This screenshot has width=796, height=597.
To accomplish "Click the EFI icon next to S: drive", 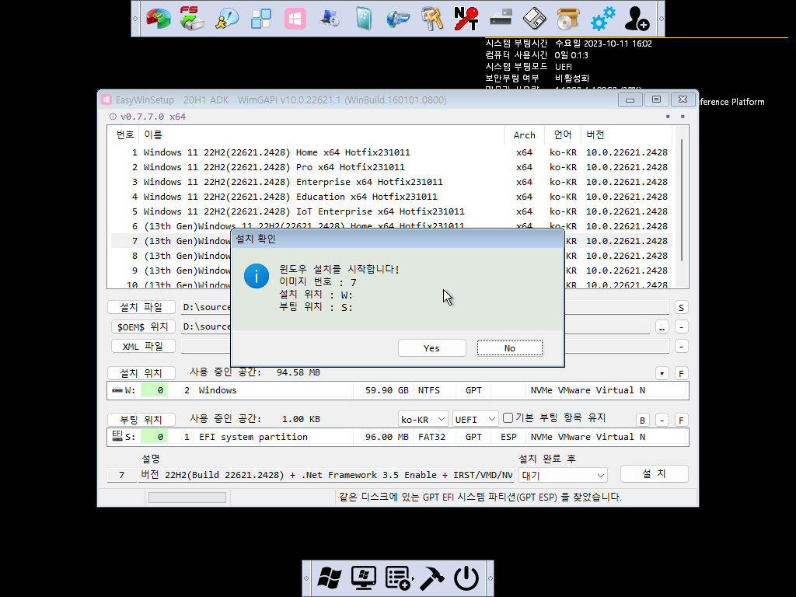I will 117,435.
